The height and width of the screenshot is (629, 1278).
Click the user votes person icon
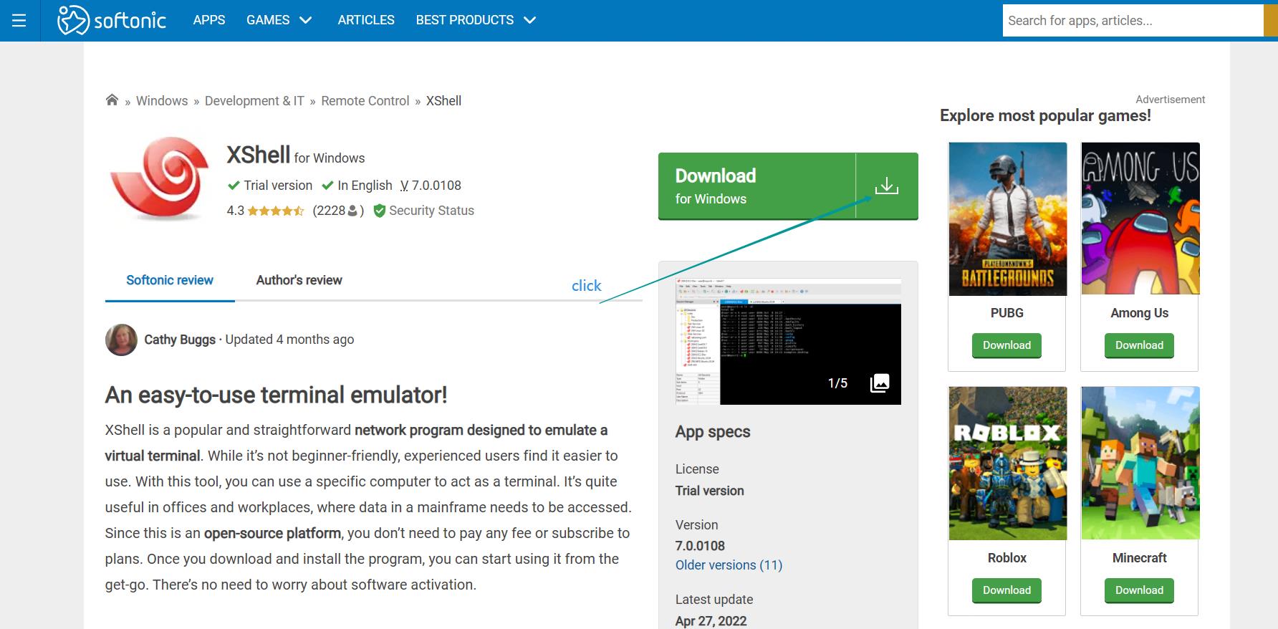tap(352, 211)
